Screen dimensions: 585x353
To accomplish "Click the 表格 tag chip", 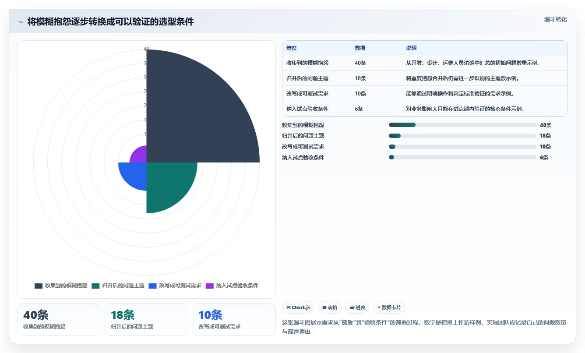I will click(x=330, y=307).
